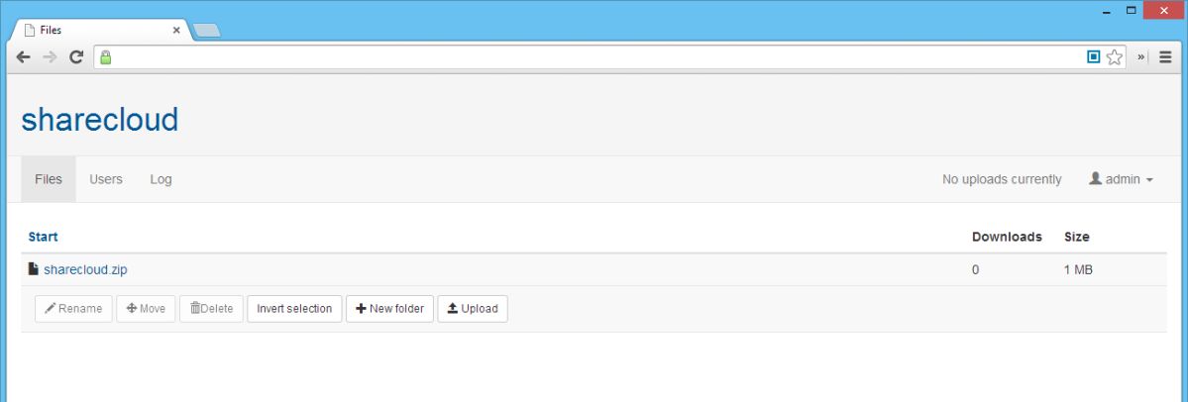
Task: Open the Chrome hamburger menu
Action: pyautogui.click(x=1165, y=56)
